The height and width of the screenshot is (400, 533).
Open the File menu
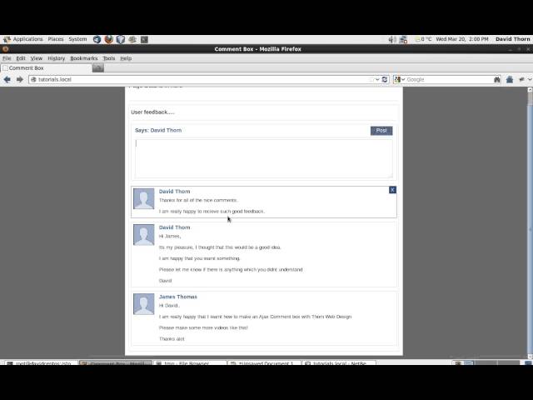[x=7, y=58]
